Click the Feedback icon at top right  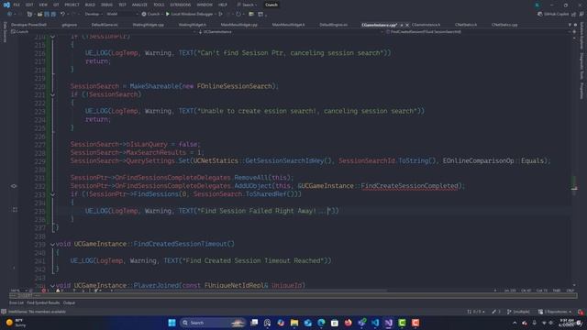pos(581,15)
